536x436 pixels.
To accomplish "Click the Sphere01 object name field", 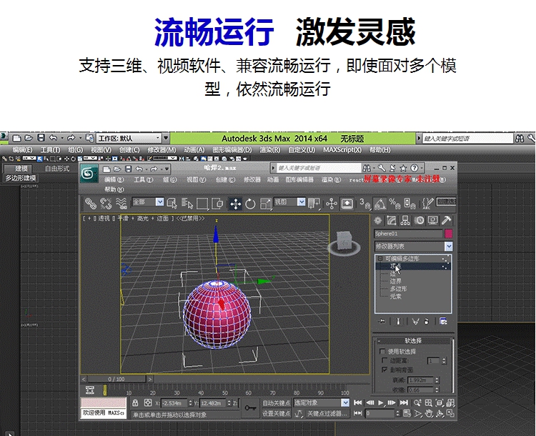I will coord(409,234).
